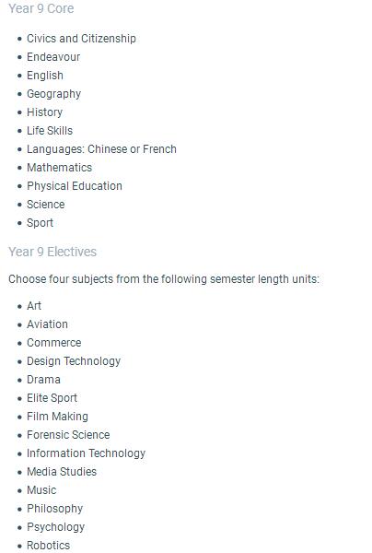This screenshot has width=372, height=553.
Task: Select Aviation from the electives list
Action: 47,324
